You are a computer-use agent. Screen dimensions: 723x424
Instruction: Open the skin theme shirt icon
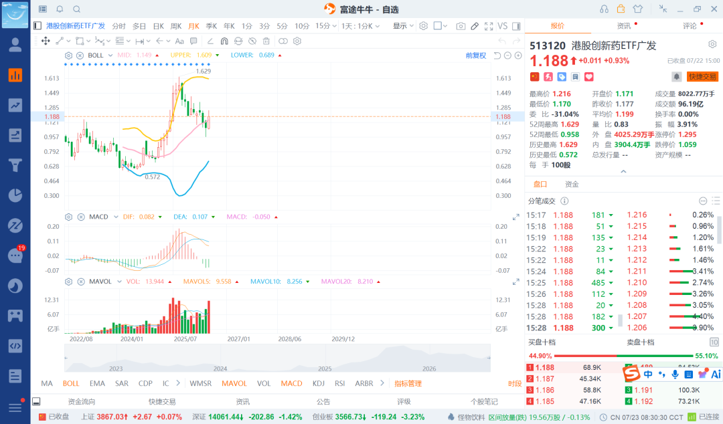[638, 9]
